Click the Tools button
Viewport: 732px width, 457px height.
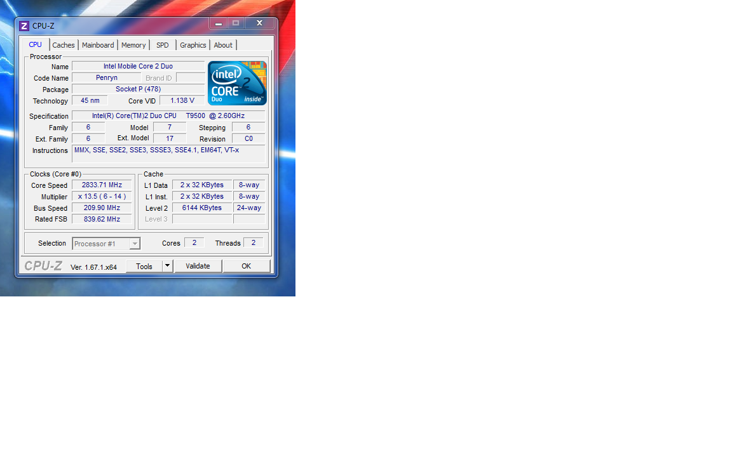144,267
